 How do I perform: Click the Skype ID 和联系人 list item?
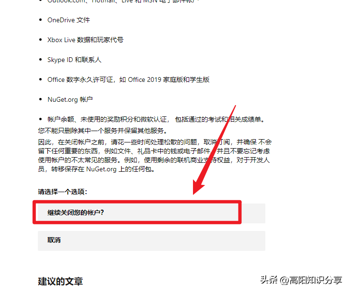[x=74, y=60]
